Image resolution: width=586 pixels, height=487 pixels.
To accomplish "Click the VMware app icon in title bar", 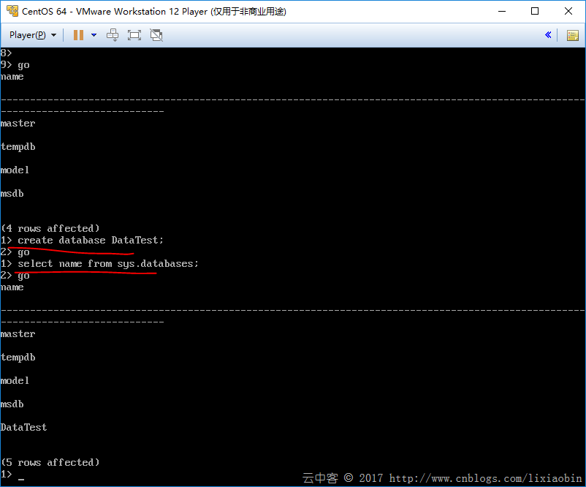I will point(12,11).
